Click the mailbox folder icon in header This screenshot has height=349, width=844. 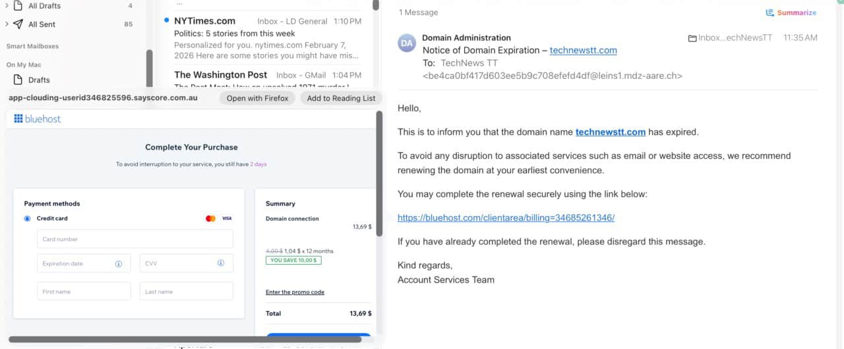(692, 38)
